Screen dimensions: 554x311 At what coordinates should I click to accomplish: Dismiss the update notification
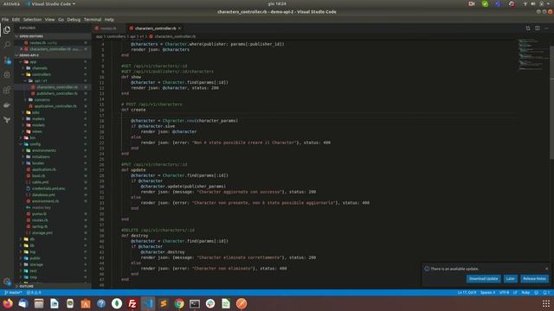[546, 269]
